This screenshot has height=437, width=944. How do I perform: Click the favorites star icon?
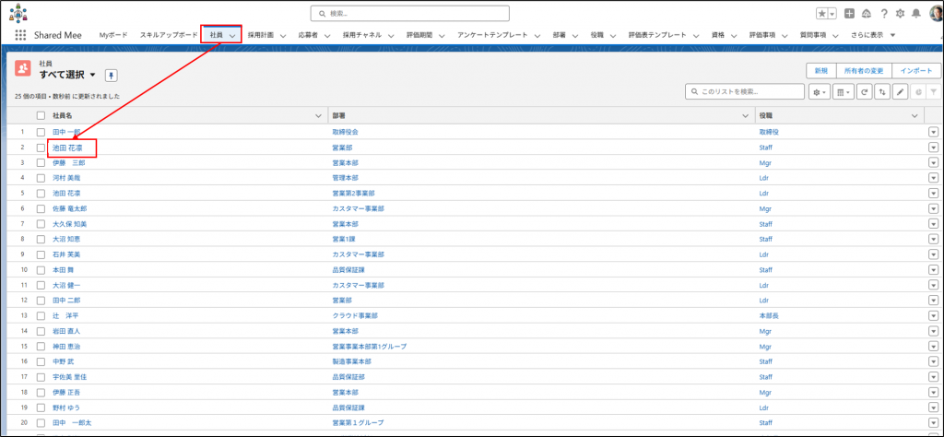[821, 14]
